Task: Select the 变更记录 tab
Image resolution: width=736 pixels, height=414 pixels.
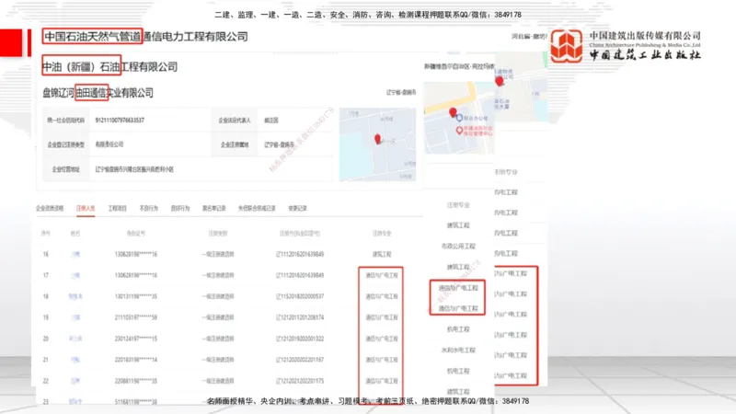Action: (x=297, y=208)
